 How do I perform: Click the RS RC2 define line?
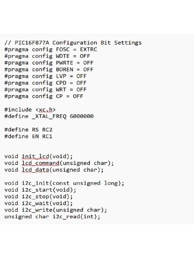pos(29,130)
